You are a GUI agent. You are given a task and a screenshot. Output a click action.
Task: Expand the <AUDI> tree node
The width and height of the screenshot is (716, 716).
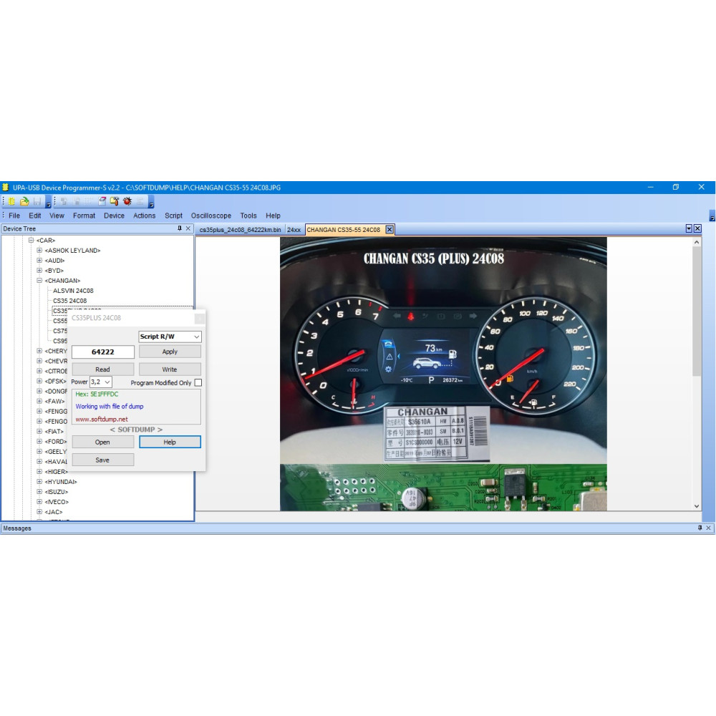pyautogui.click(x=39, y=261)
